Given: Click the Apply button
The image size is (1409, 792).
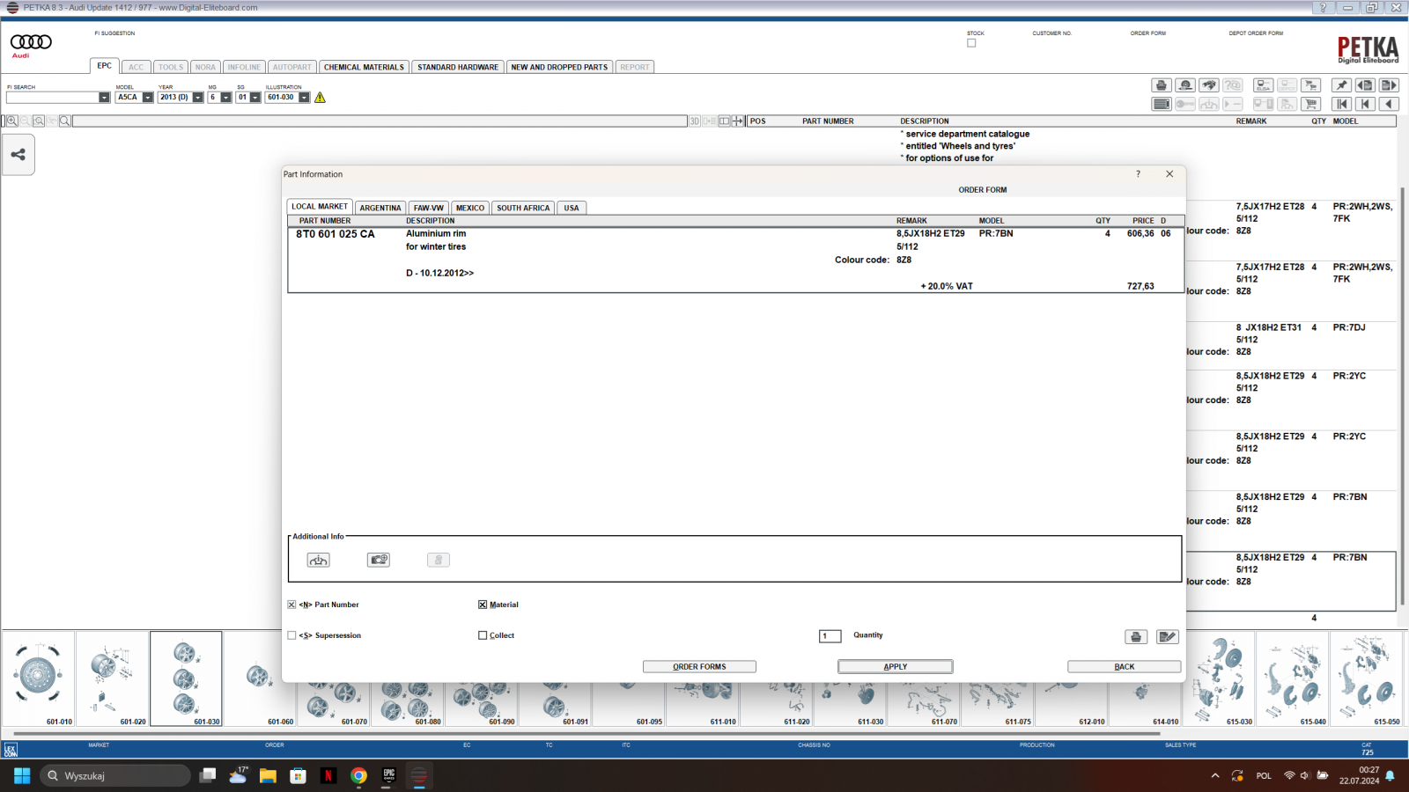Looking at the screenshot, I should [896, 667].
